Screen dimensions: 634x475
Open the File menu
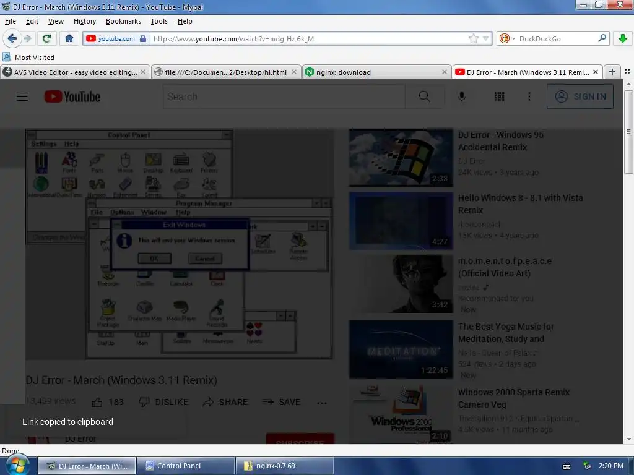click(x=10, y=21)
